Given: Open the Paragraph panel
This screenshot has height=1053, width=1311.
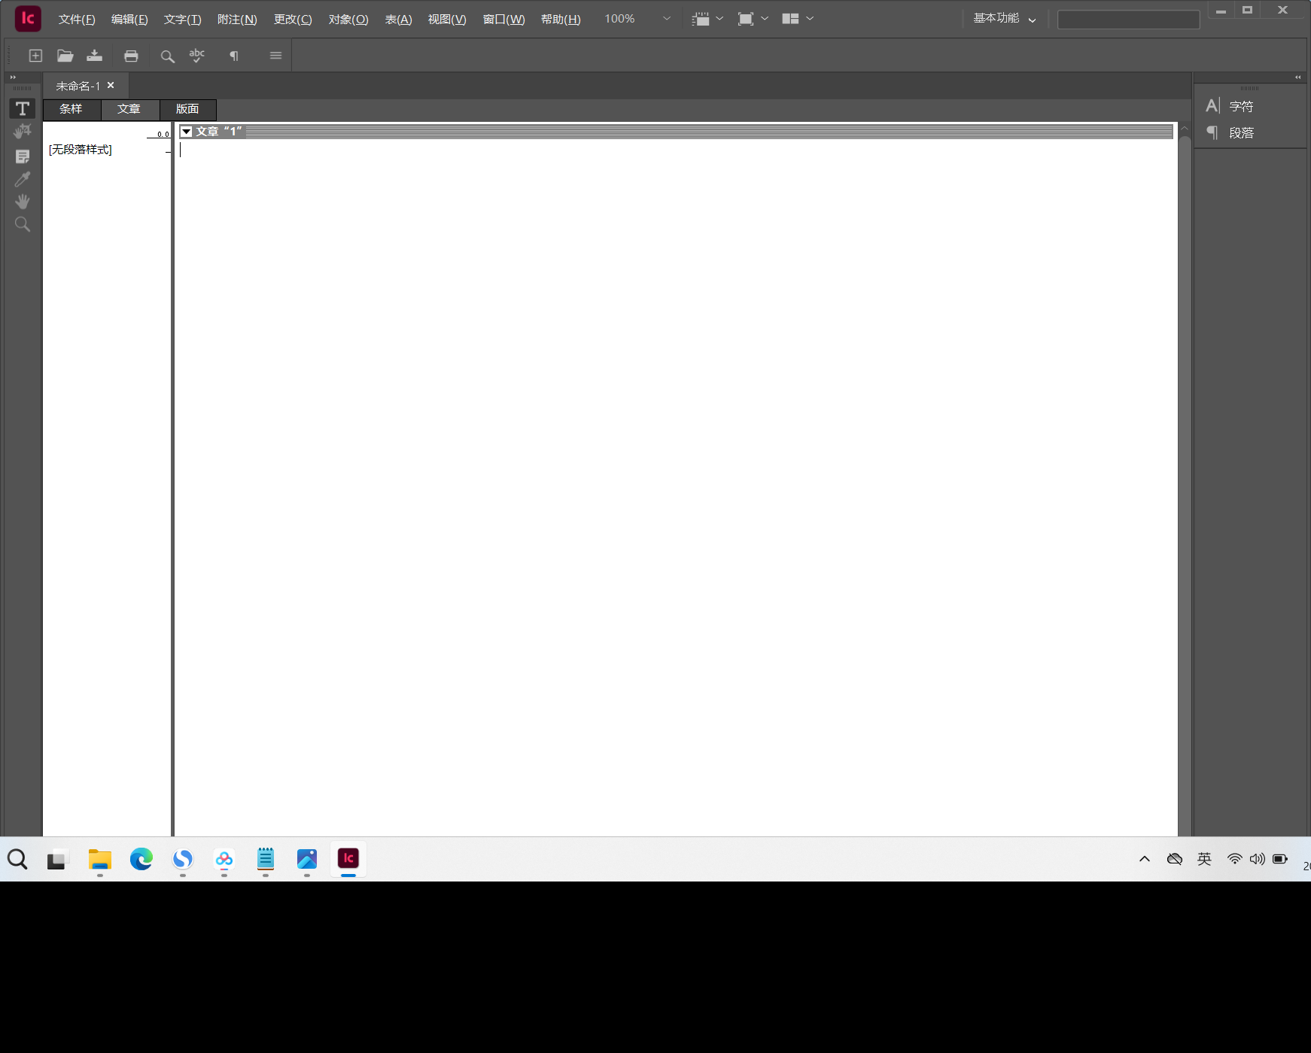Looking at the screenshot, I should point(1230,133).
